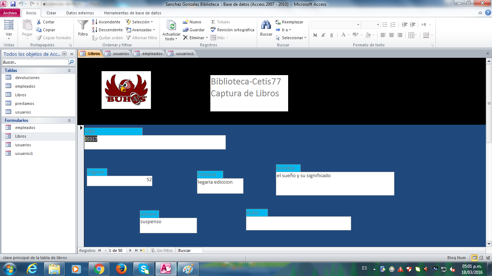The height and width of the screenshot is (276, 492).
Task: Add new blank record in navigator
Action: tap(143, 250)
